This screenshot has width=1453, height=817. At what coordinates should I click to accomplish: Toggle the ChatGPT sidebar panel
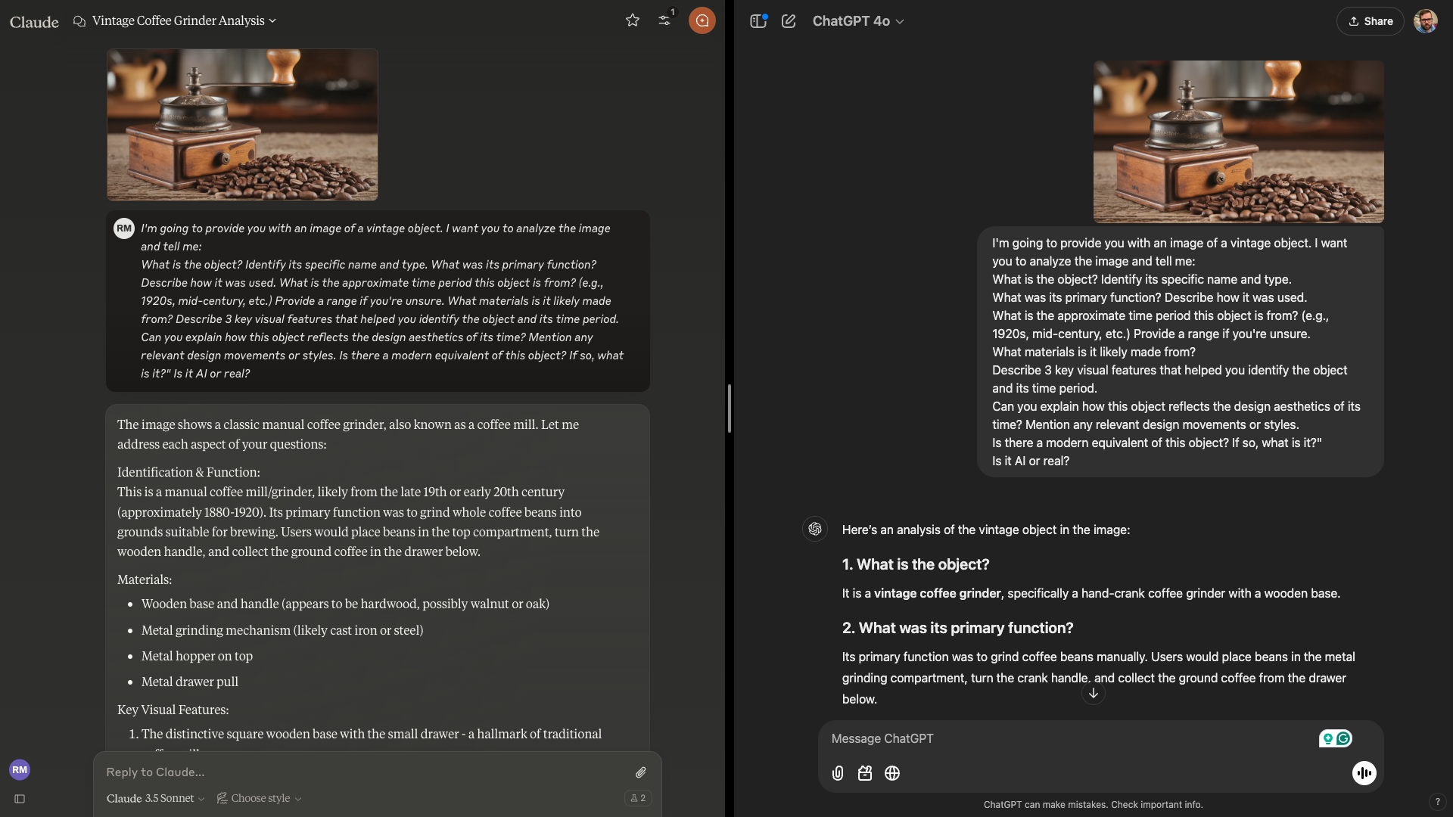coord(758,21)
